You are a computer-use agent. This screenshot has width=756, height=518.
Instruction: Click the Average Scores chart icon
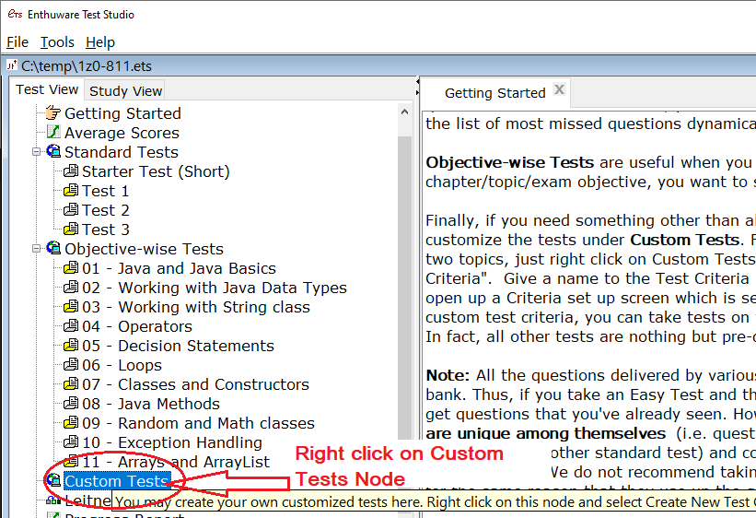click(x=53, y=133)
